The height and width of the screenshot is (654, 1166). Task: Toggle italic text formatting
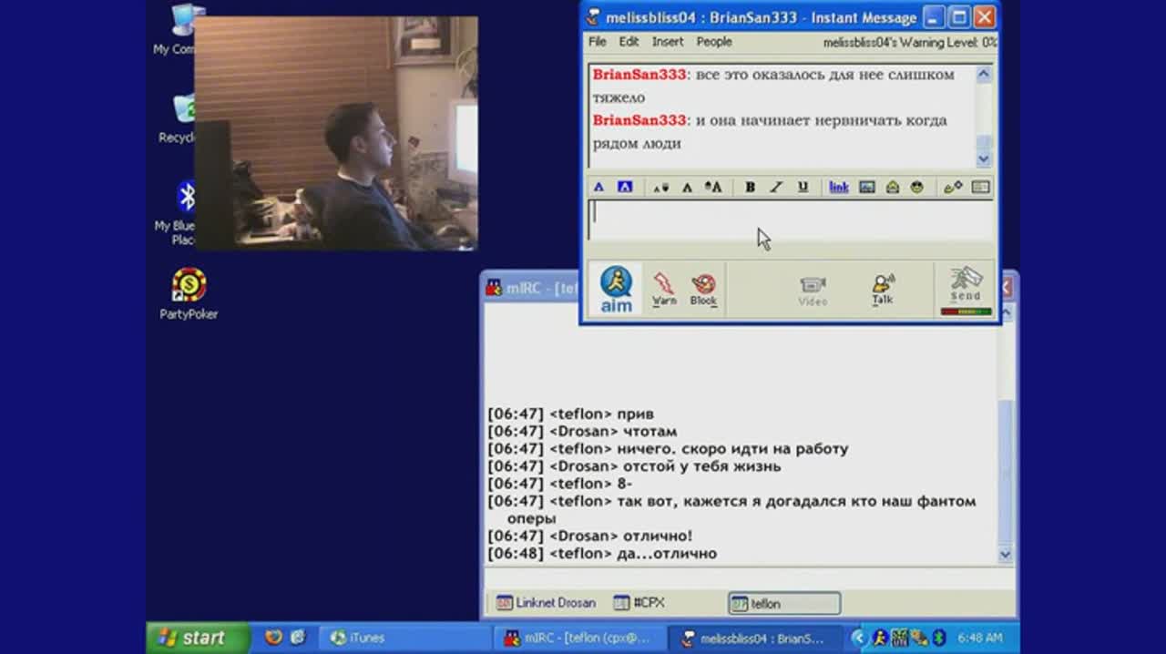coord(776,187)
